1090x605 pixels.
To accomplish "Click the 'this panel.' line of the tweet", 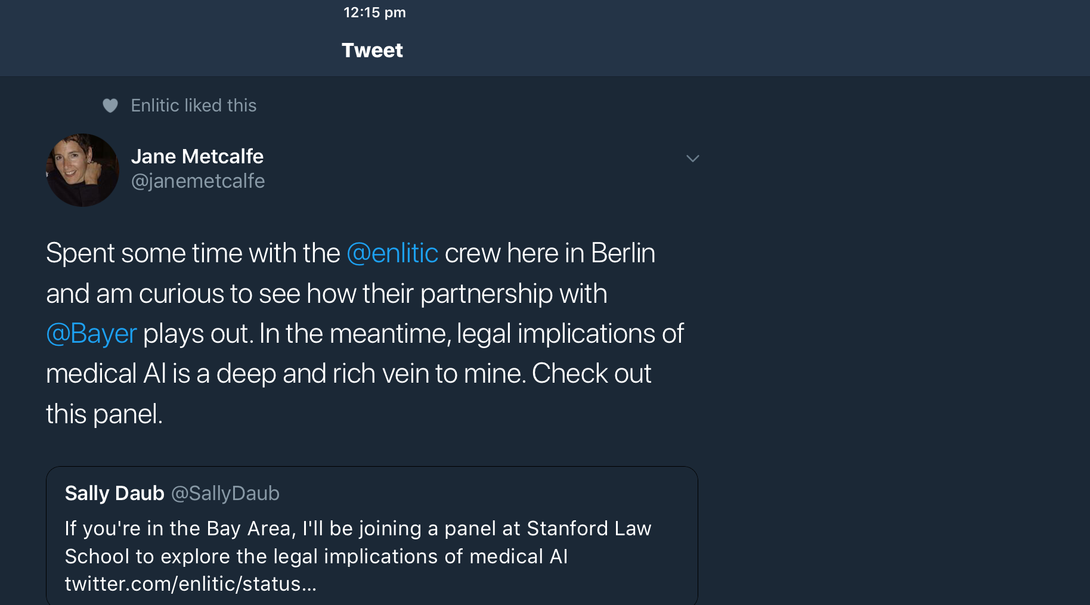I will click(104, 414).
